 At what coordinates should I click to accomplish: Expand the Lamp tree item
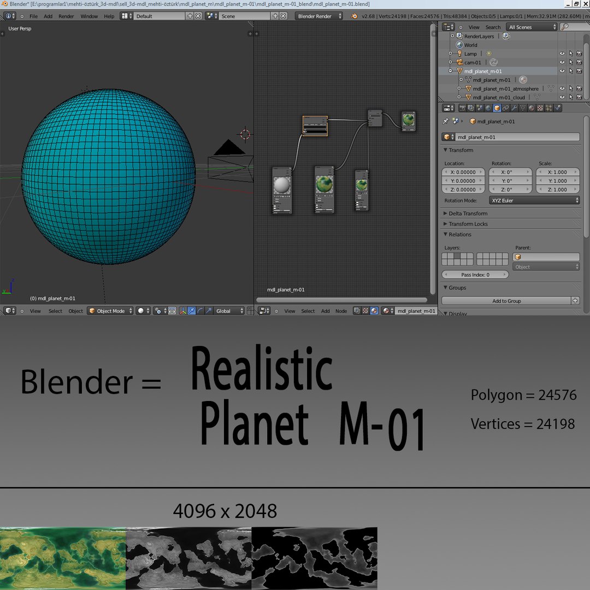pos(450,54)
